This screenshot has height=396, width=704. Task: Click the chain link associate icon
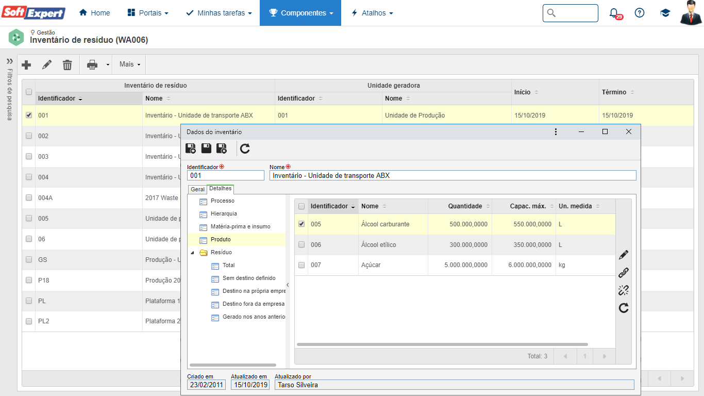(x=624, y=272)
